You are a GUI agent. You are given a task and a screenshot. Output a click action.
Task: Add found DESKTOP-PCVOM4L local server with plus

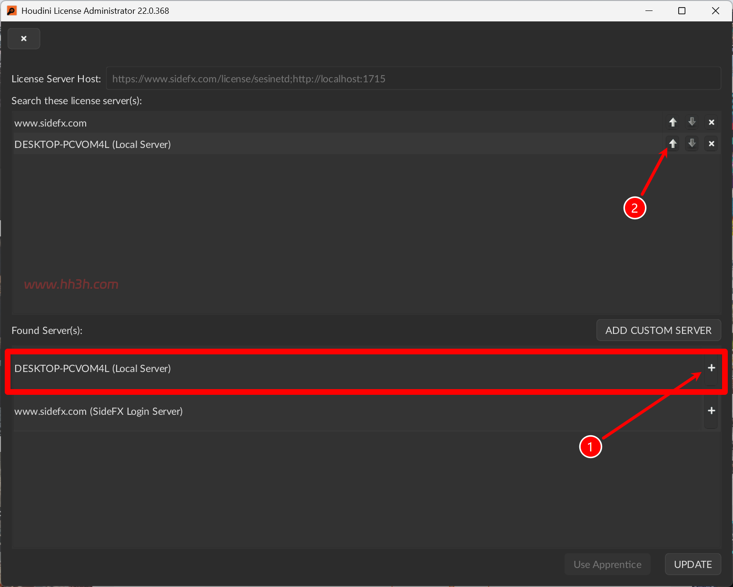(711, 368)
